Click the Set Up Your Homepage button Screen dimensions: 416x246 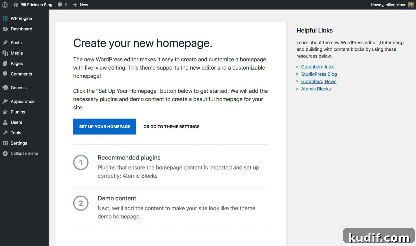[x=105, y=127]
